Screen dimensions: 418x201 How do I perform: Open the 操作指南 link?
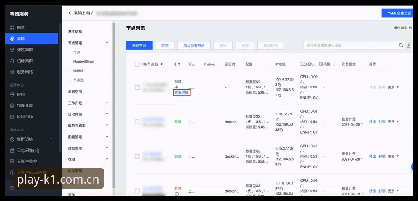tap(402, 28)
